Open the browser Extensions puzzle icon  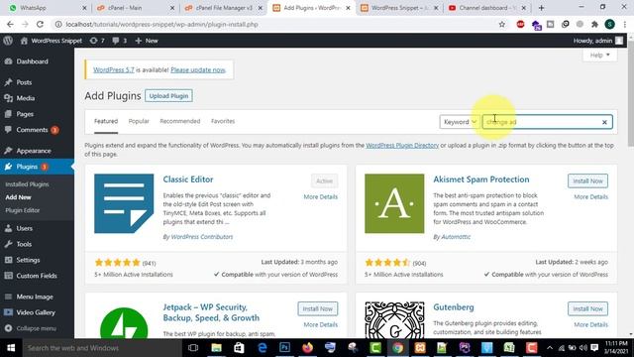click(594, 24)
